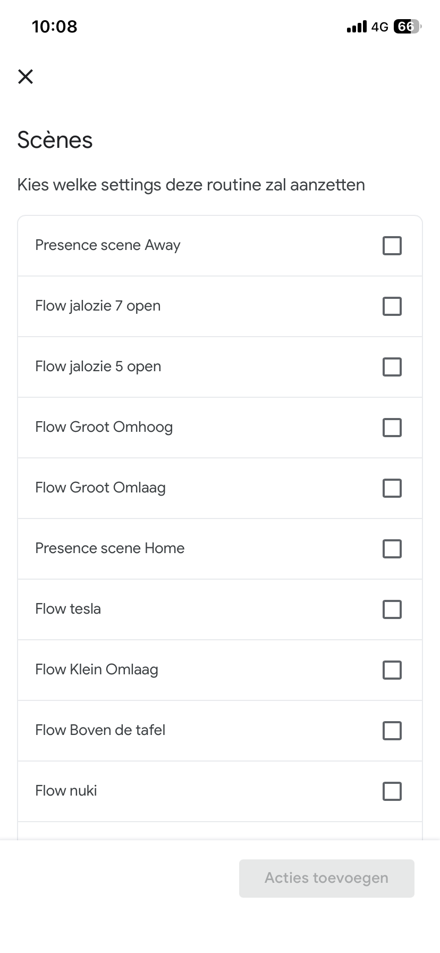Image resolution: width=440 pixels, height=953 pixels.
Task: Tick the Flow jalozie 7 open checkbox
Action: point(392,306)
